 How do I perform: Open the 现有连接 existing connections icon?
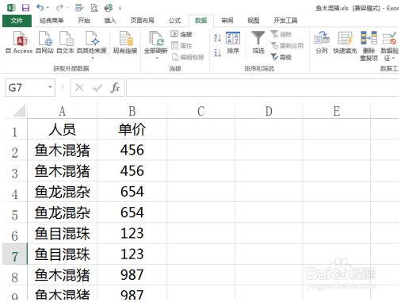tap(125, 39)
